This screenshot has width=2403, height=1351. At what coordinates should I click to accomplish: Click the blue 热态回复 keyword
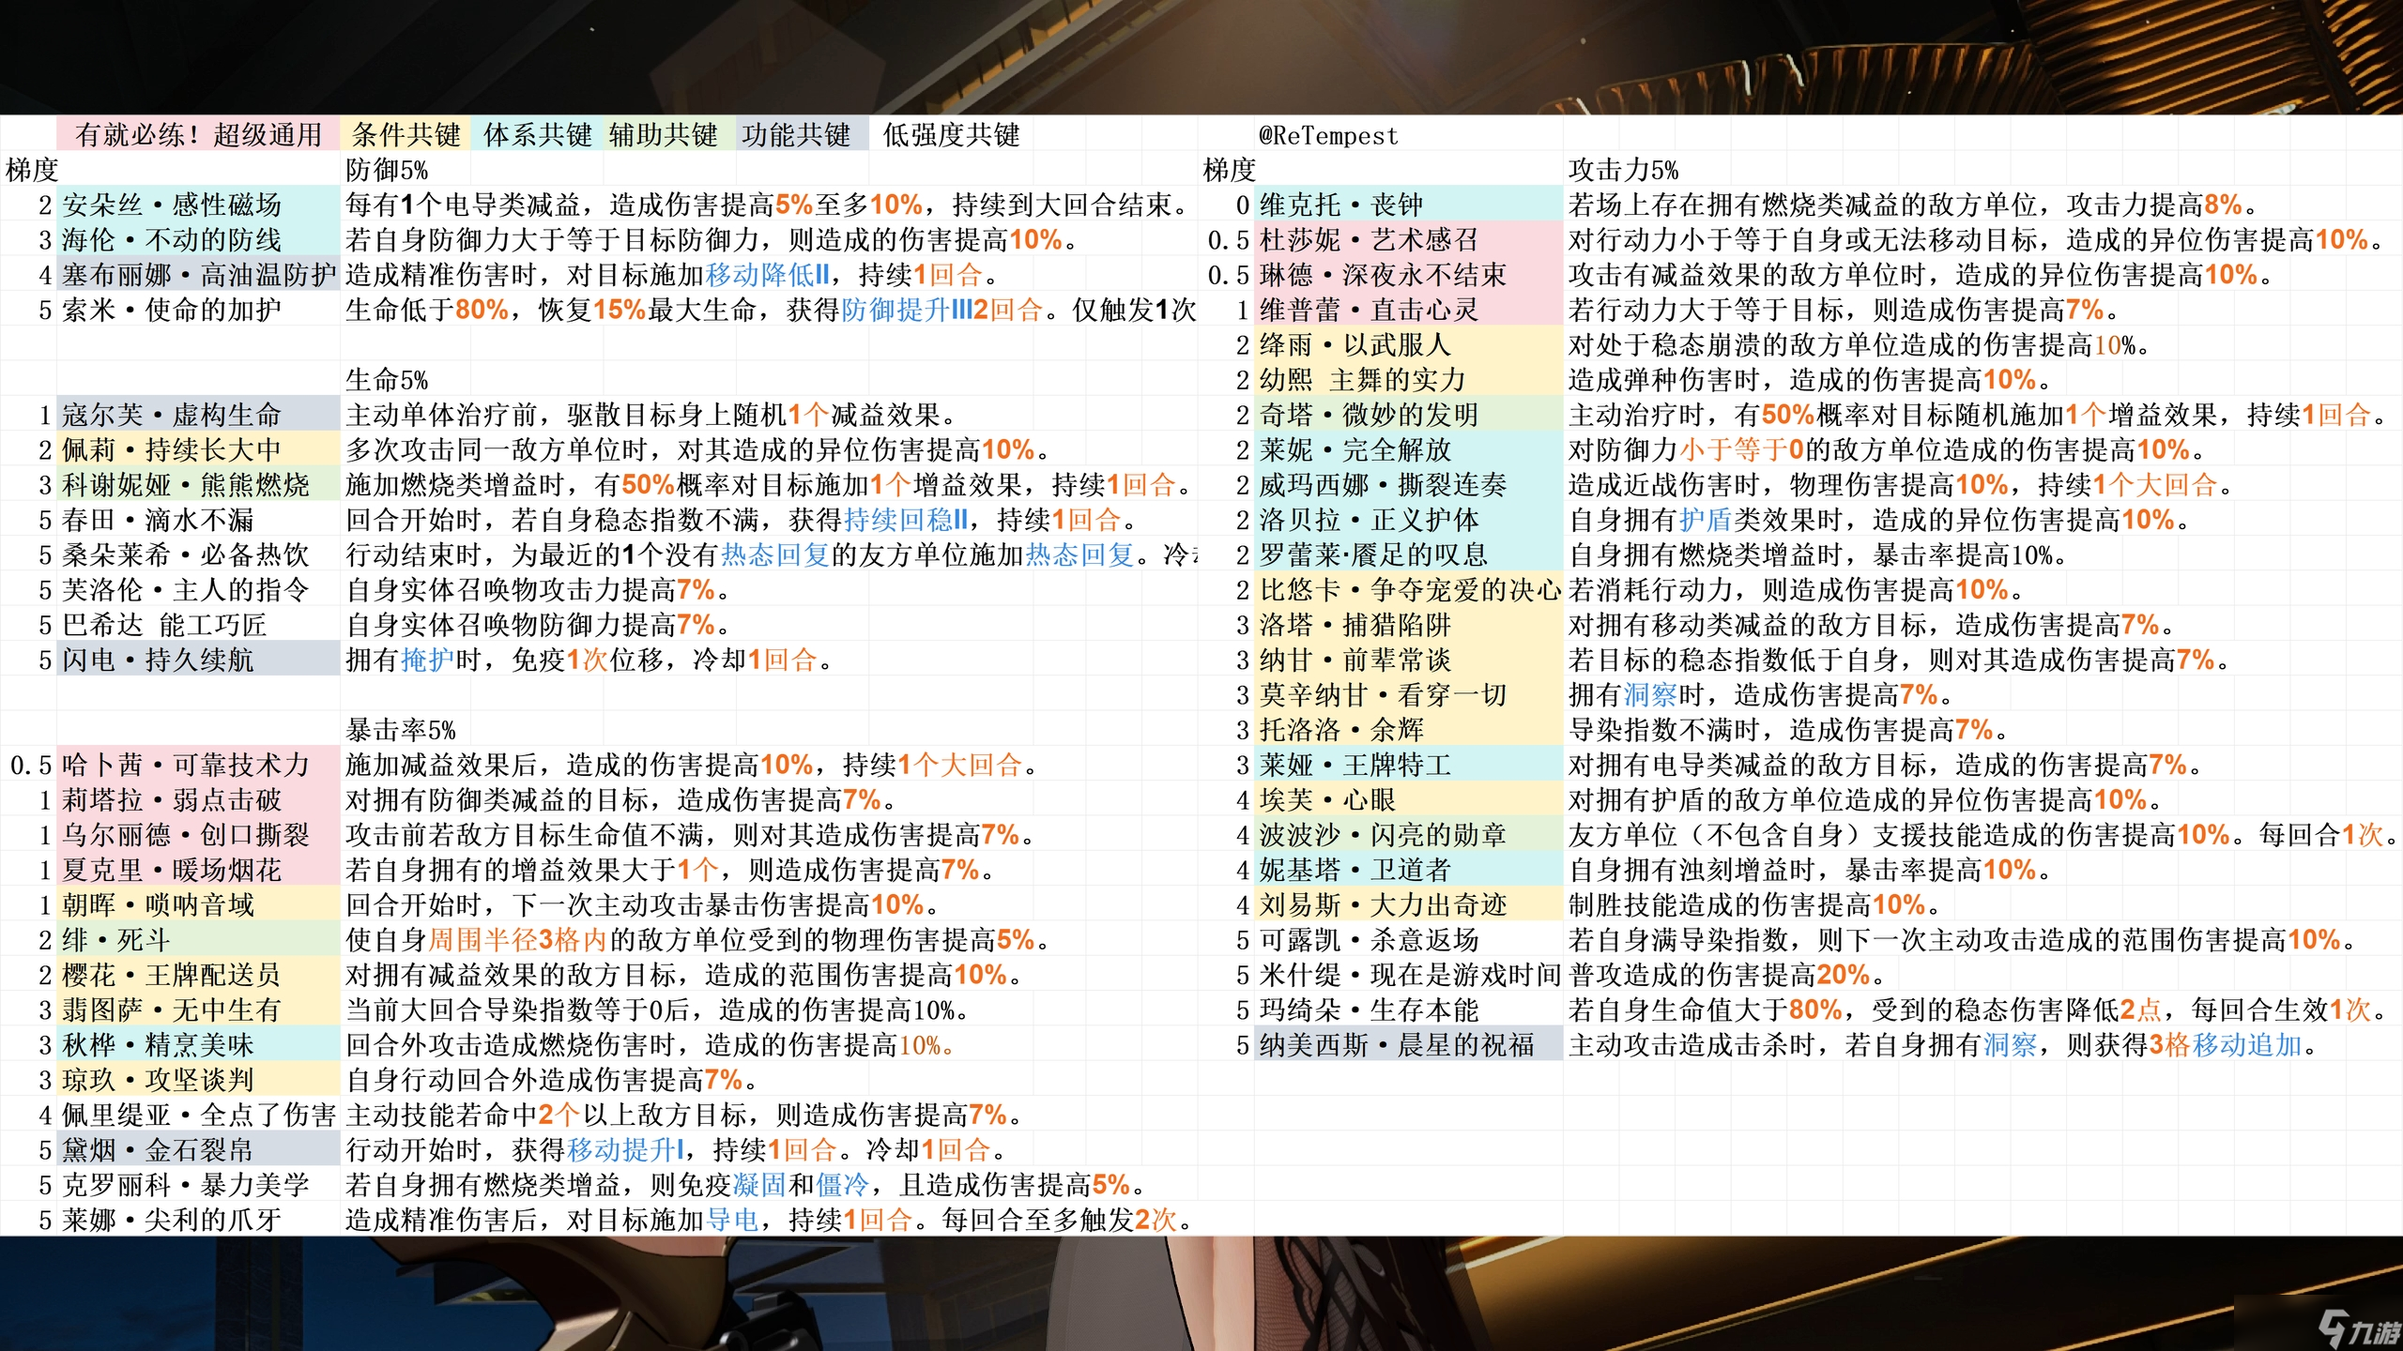774,554
